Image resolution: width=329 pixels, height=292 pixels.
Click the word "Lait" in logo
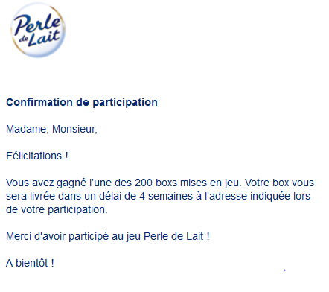tap(43, 39)
